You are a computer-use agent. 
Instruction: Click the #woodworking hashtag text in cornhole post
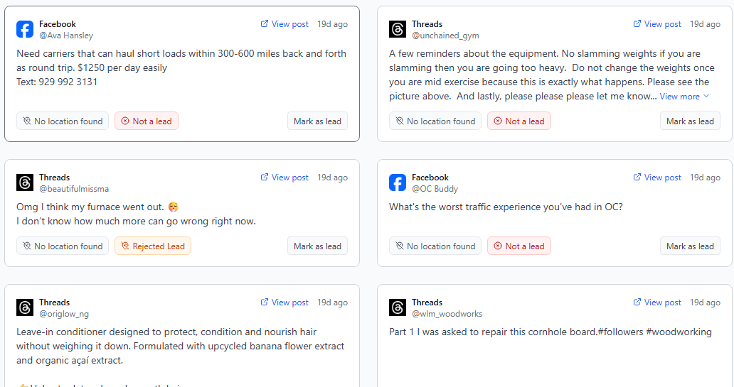679,332
